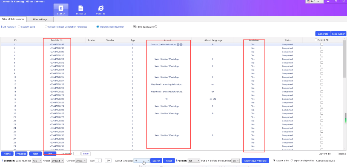Click the maximum Age input field
Viewport: 347px width, 167px height.
108,160
